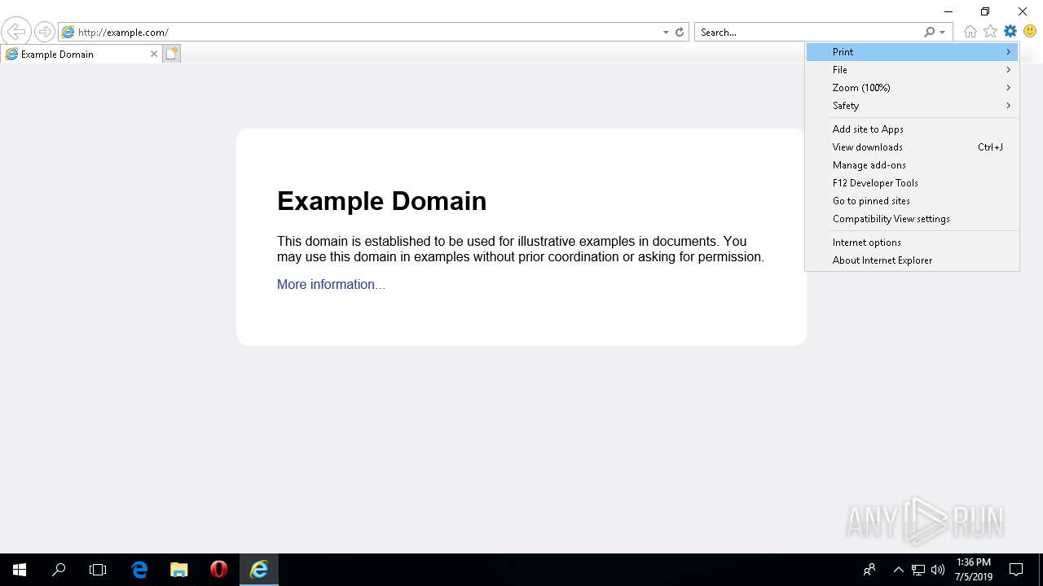Screen dimensions: 1043x586
Task: Click the smiley feedback icon
Action: tap(1030, 32)
